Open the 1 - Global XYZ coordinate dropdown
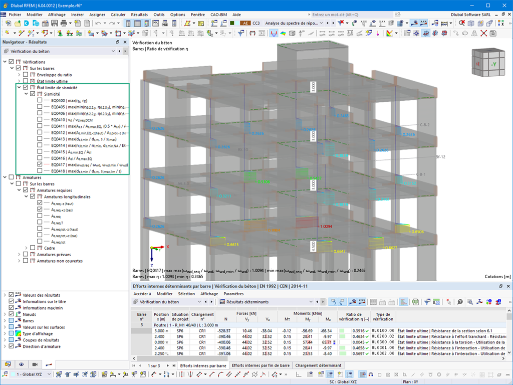This screenshot has height=385, width=513. tap(49, 374)
